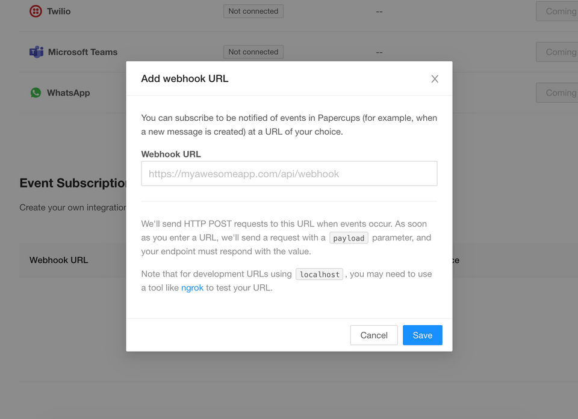This screenshot has width=578, height=419.
Task: Click the Microsoft Teams logo icon
Action: 36,52
